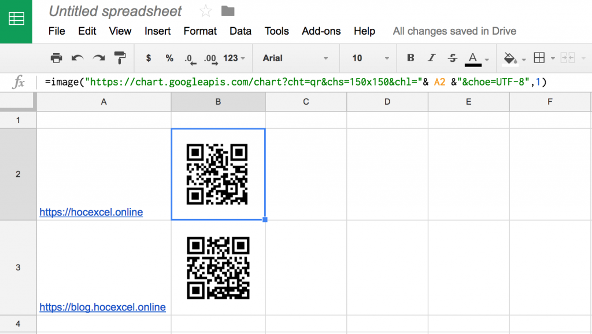Open the View menu
Image resolution: width=592 pixels, height=334 pixels.
[x=120, y=31]
